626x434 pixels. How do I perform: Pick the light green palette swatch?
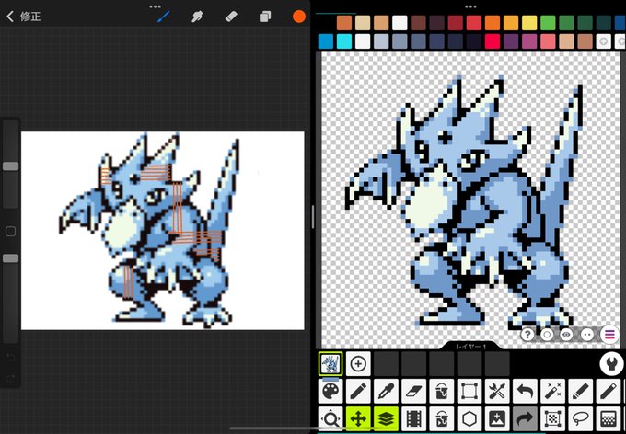point(548,23)
